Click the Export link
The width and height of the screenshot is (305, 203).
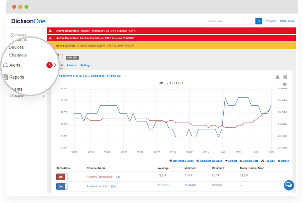pyautogui.click(x=231, y=161)
